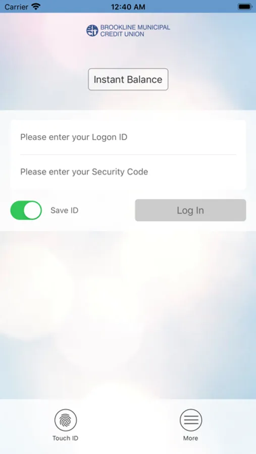Tap the Touch ID fingerprint icon

tap(66, 420)
